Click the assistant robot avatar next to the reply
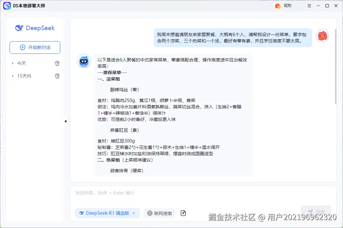The width and height of the screenshot is (343, 228). [84, 61]
